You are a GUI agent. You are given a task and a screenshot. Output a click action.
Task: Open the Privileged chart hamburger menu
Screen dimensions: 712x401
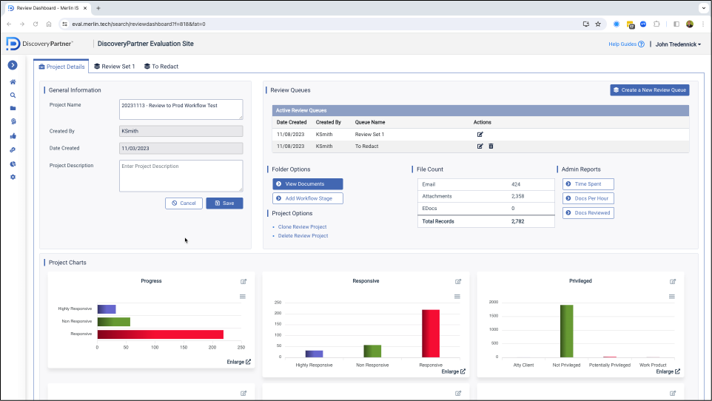tap(673, 297)
